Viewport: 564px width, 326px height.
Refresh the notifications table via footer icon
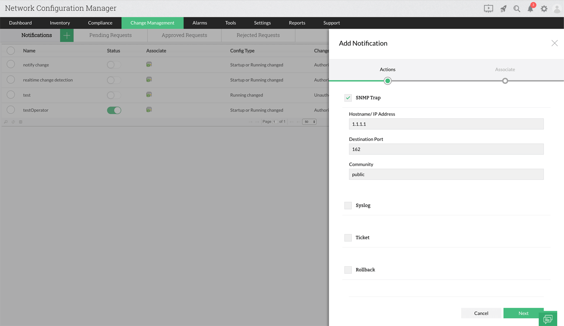[12, 122]
